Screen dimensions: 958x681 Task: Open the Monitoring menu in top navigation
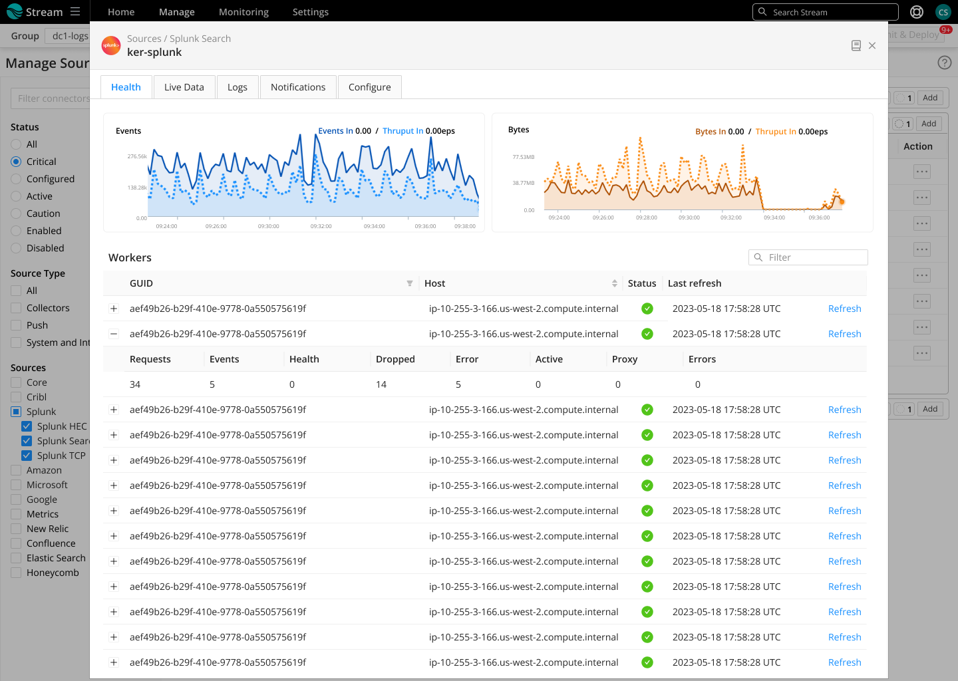[x=243, y=12]
